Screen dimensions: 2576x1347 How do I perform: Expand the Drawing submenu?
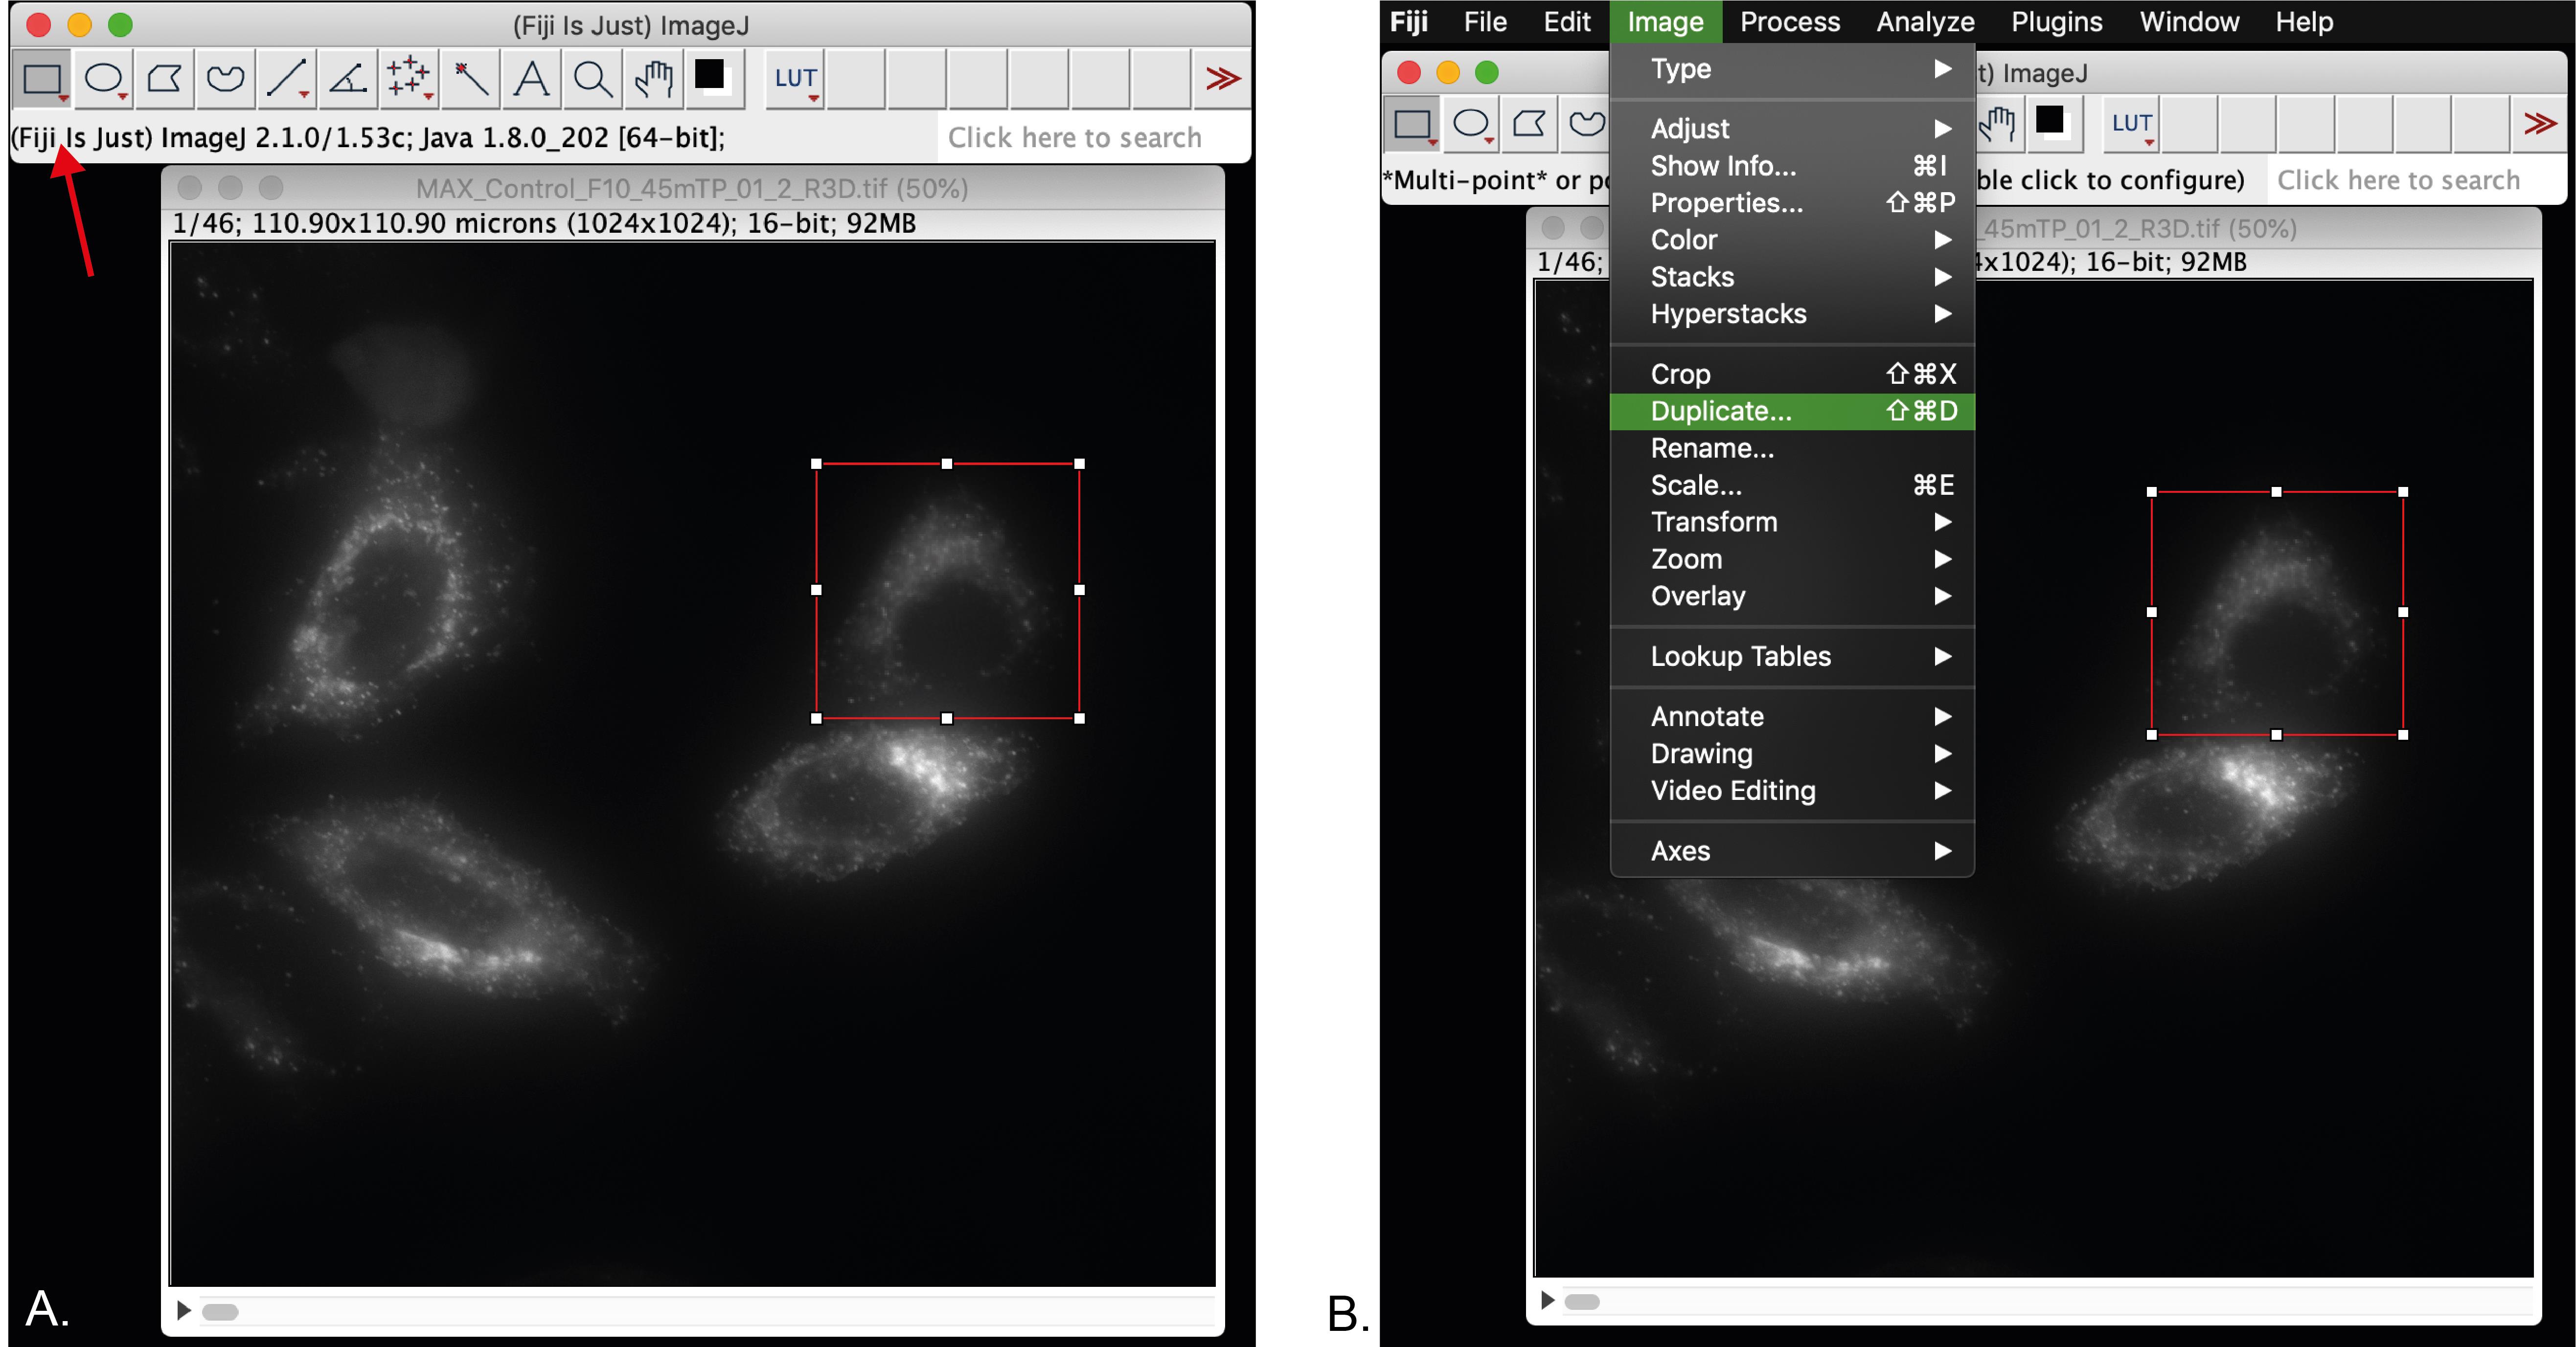(1792, 753)
